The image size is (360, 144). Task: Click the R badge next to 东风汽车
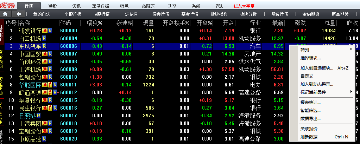pyautogui.click(x=44, y=46)
